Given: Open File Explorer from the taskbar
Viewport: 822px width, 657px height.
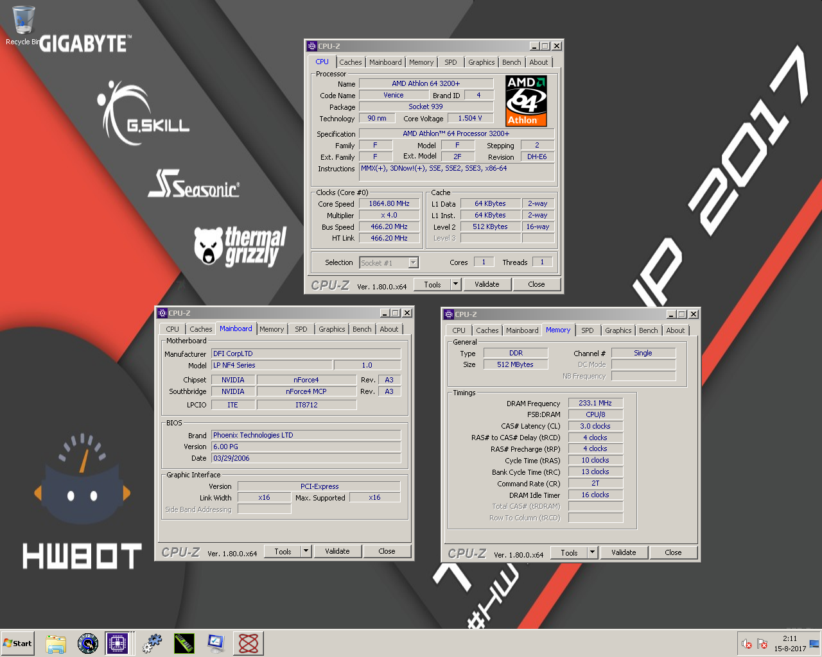Looking at the screenshot, I should tap(56, 644).
